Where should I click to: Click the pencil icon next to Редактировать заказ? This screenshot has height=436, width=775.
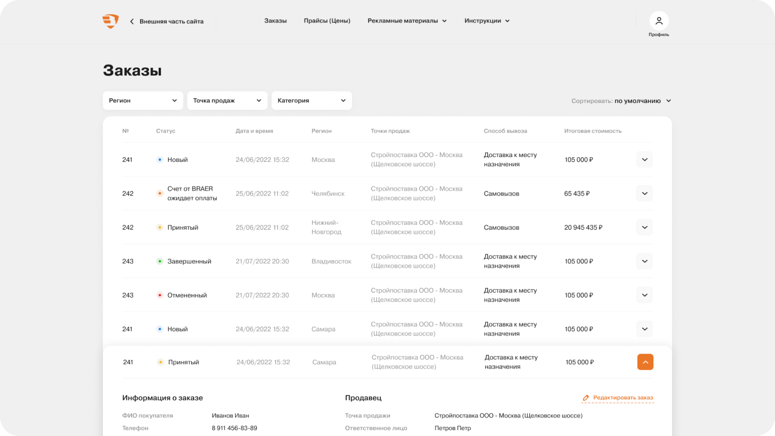coord(586,398)
